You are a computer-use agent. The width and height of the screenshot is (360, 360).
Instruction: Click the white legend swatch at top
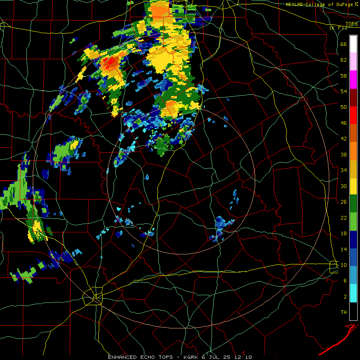353,44
